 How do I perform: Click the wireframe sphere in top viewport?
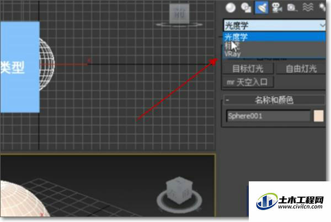tap(47, 64)
